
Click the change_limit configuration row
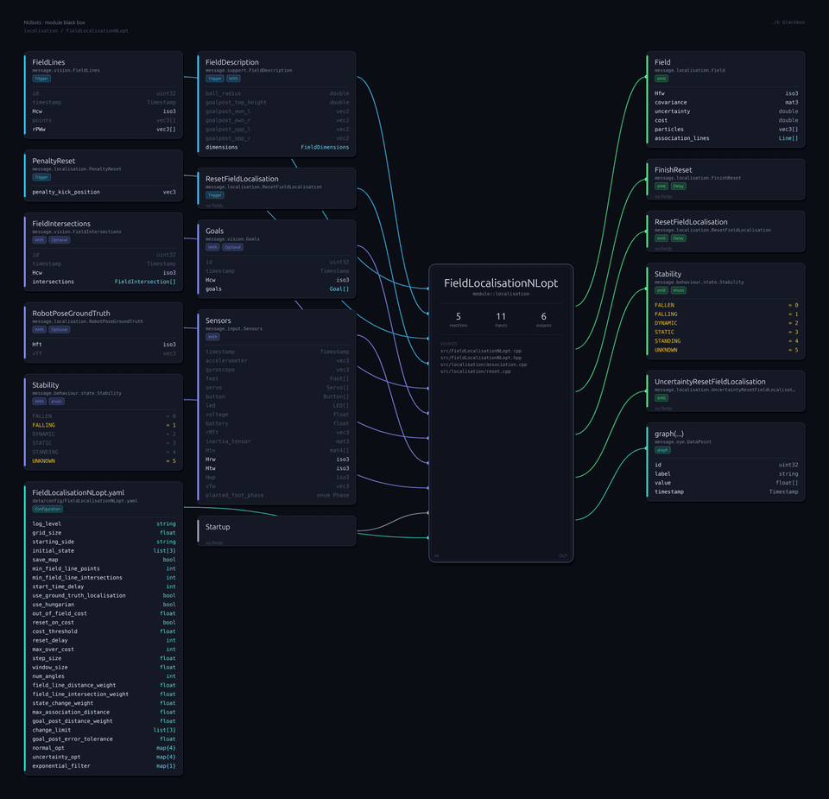tap(104, 730)
